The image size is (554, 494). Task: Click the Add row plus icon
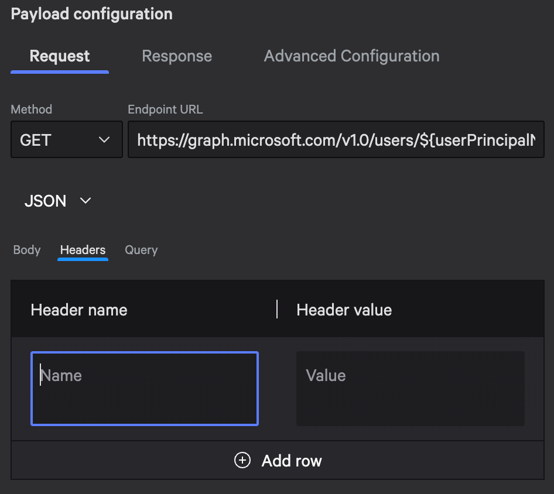tap(242, 461)
